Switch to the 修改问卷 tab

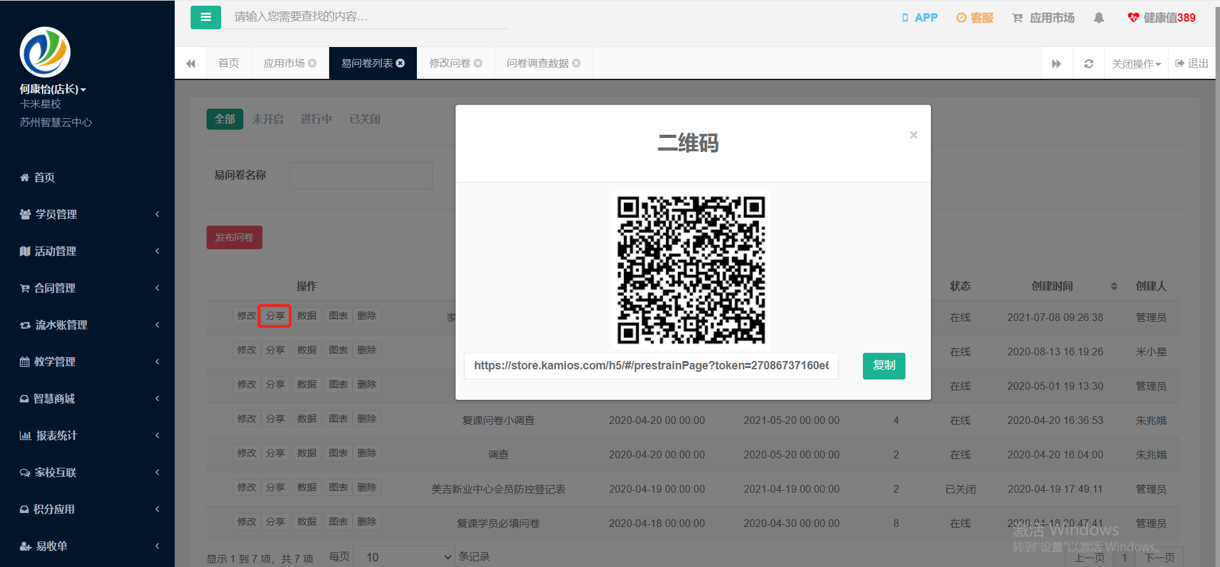point(450,63)
